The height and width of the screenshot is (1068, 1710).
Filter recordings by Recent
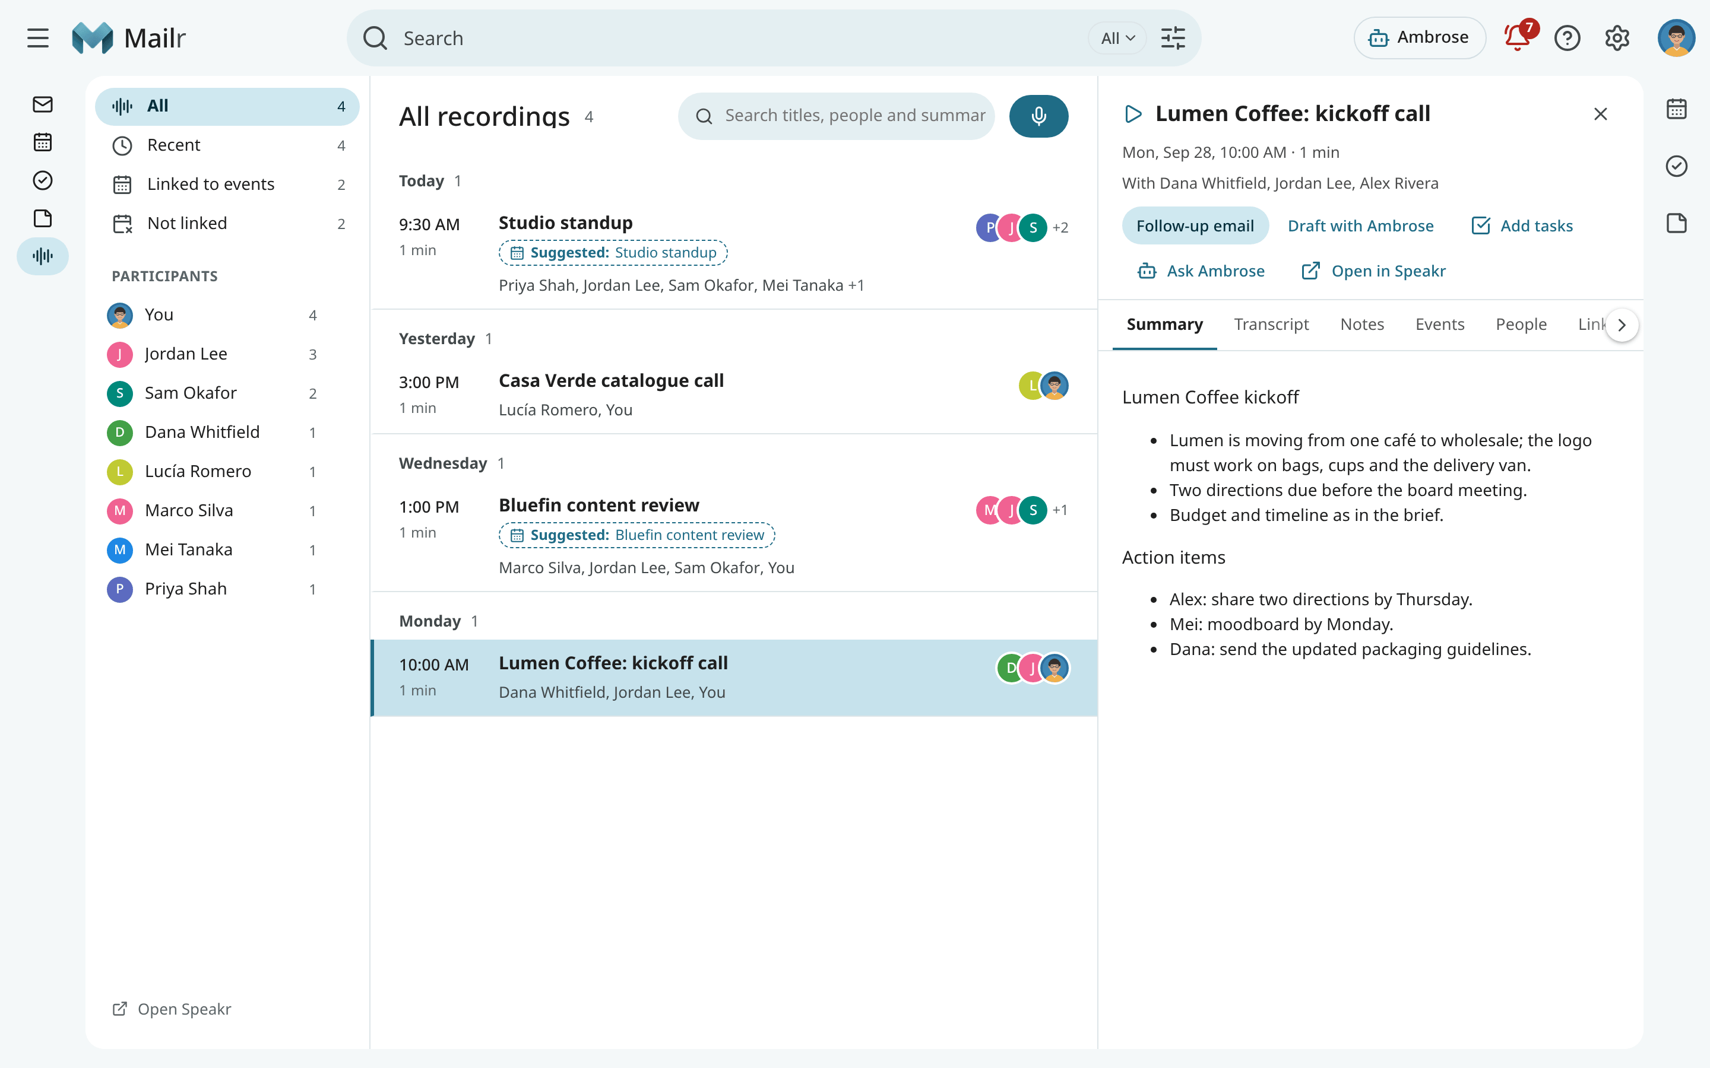point(227,145)
